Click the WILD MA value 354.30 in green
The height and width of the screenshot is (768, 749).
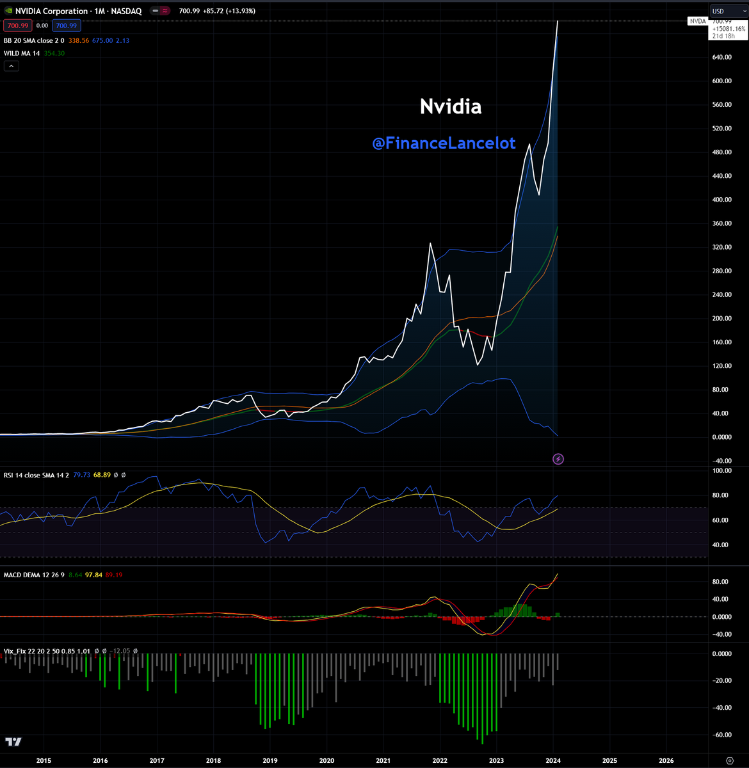(54, 53)
